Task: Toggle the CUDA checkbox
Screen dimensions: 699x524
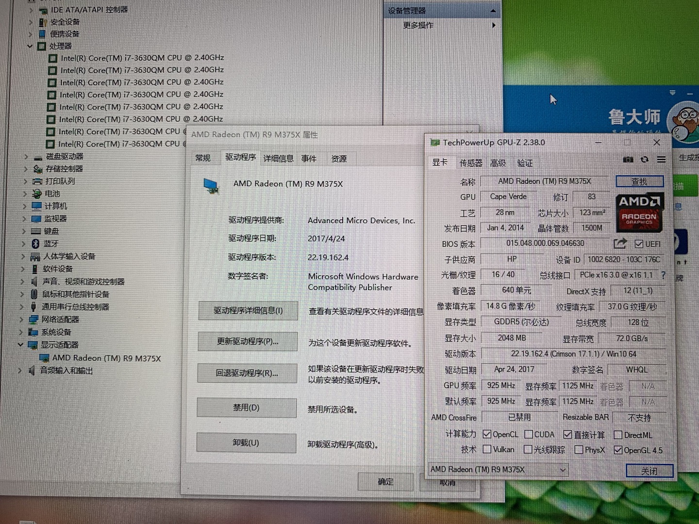Action: click(x=529, y=434)
